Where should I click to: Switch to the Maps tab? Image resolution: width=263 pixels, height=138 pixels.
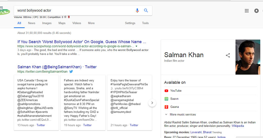tap(62, 23)
